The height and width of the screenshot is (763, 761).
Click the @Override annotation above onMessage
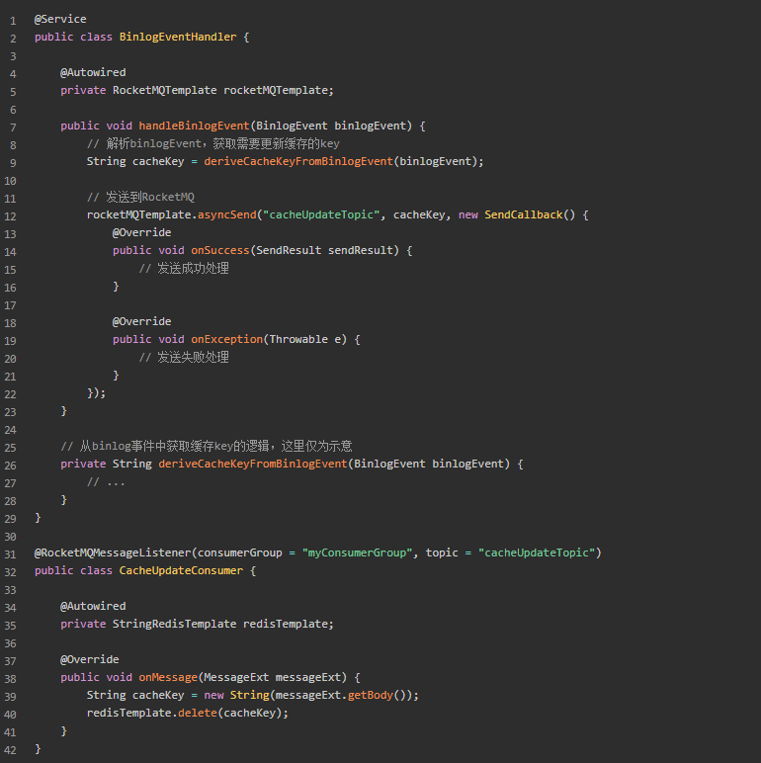pyautogui.click(x=90, y=660)
